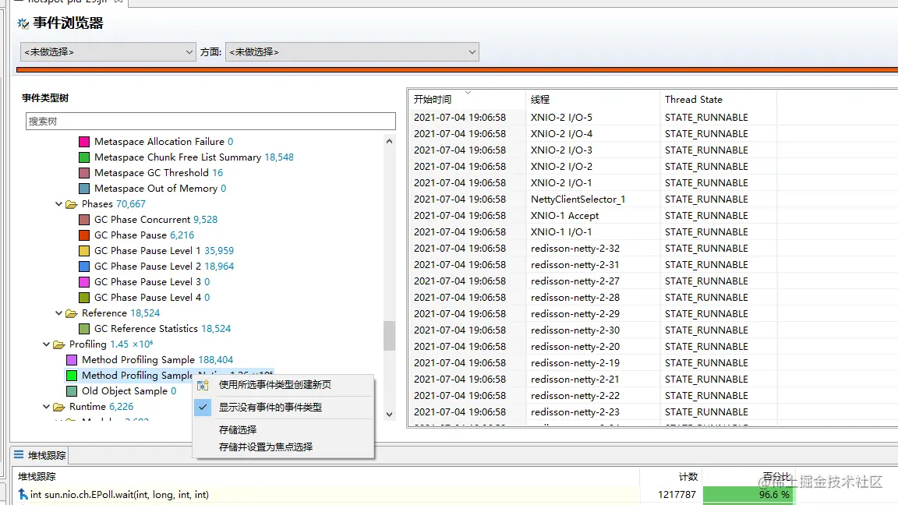Choose 存储并设置为焦点选择 menu item
The height and width of the screenshot is (505, 898).
coord(266,447)
